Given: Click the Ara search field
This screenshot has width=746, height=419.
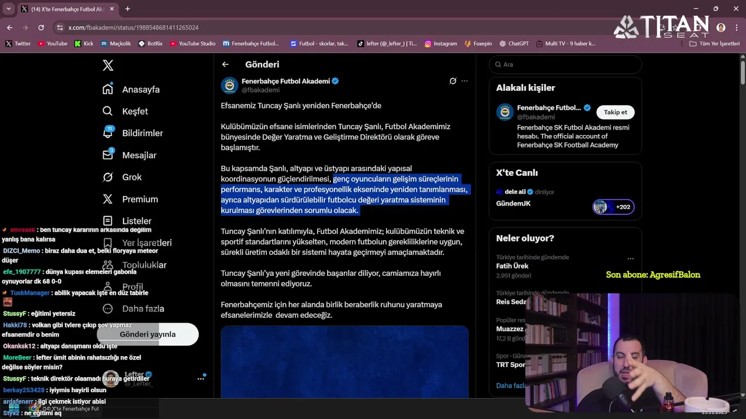Looking at the screenshot, I should pos(565,65).
